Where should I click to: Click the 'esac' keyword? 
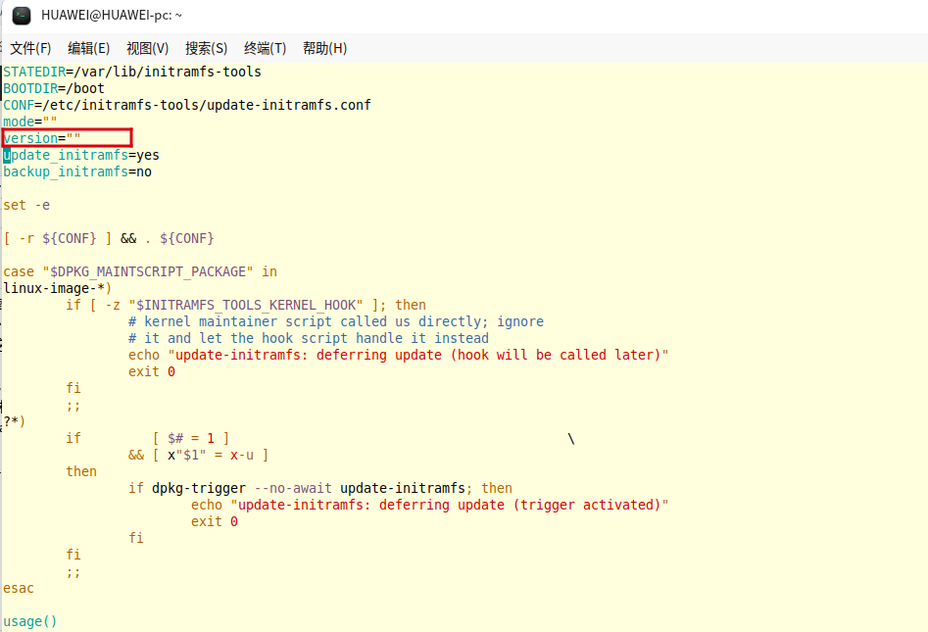[19, 588]
